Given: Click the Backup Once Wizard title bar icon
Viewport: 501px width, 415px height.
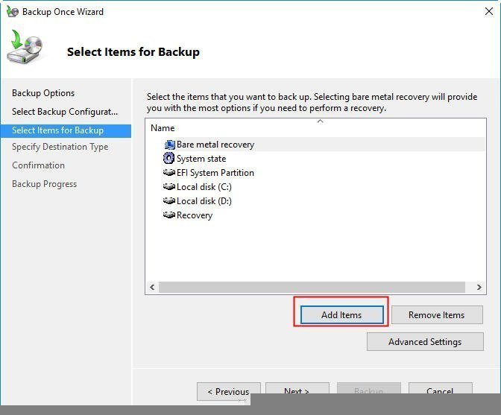Looking at the screenshot, I should click(12, 12).
